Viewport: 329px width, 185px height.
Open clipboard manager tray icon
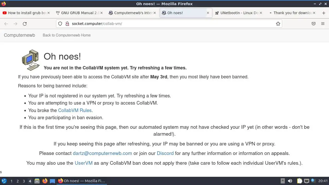[x=299, y=181]
